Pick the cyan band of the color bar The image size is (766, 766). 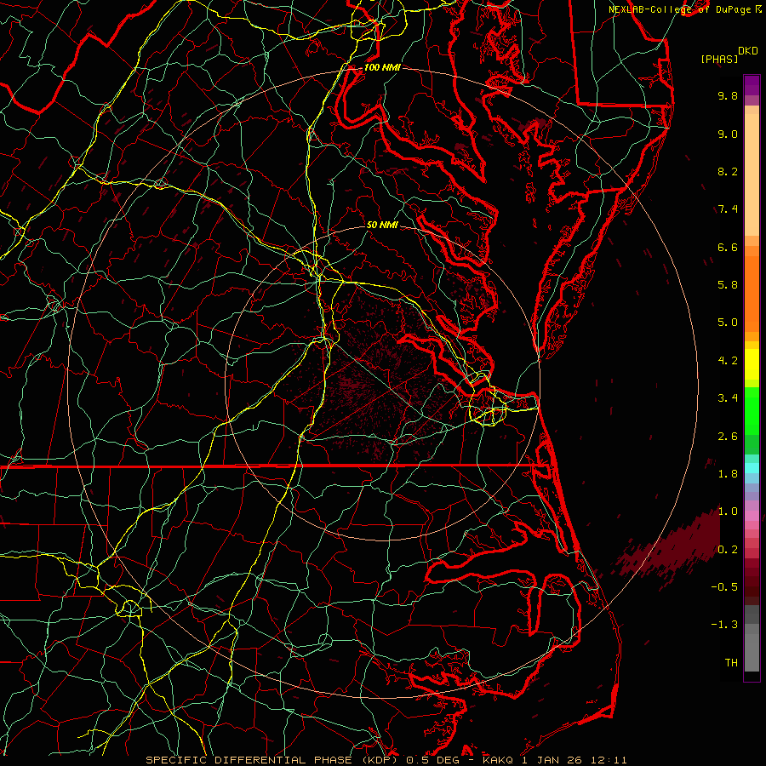[752, 467]
